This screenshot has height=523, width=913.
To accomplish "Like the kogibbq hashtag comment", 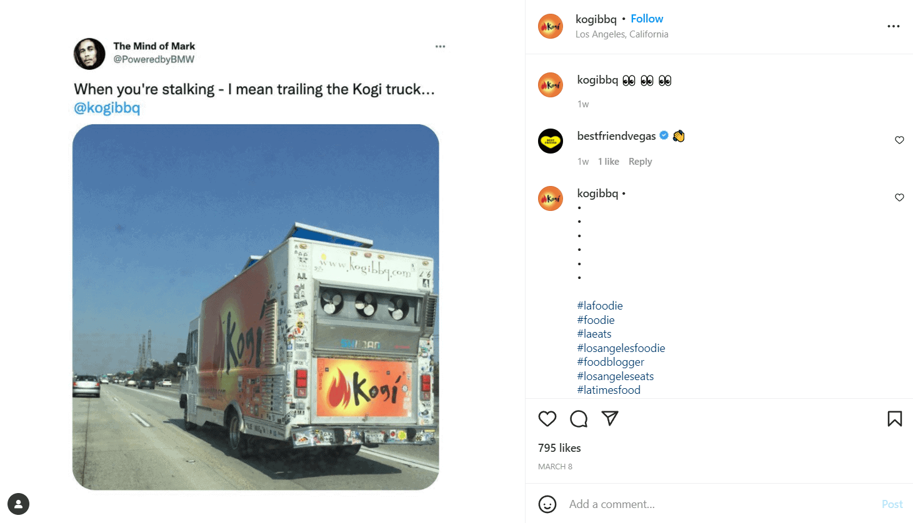I will click(x=899, y=198).
